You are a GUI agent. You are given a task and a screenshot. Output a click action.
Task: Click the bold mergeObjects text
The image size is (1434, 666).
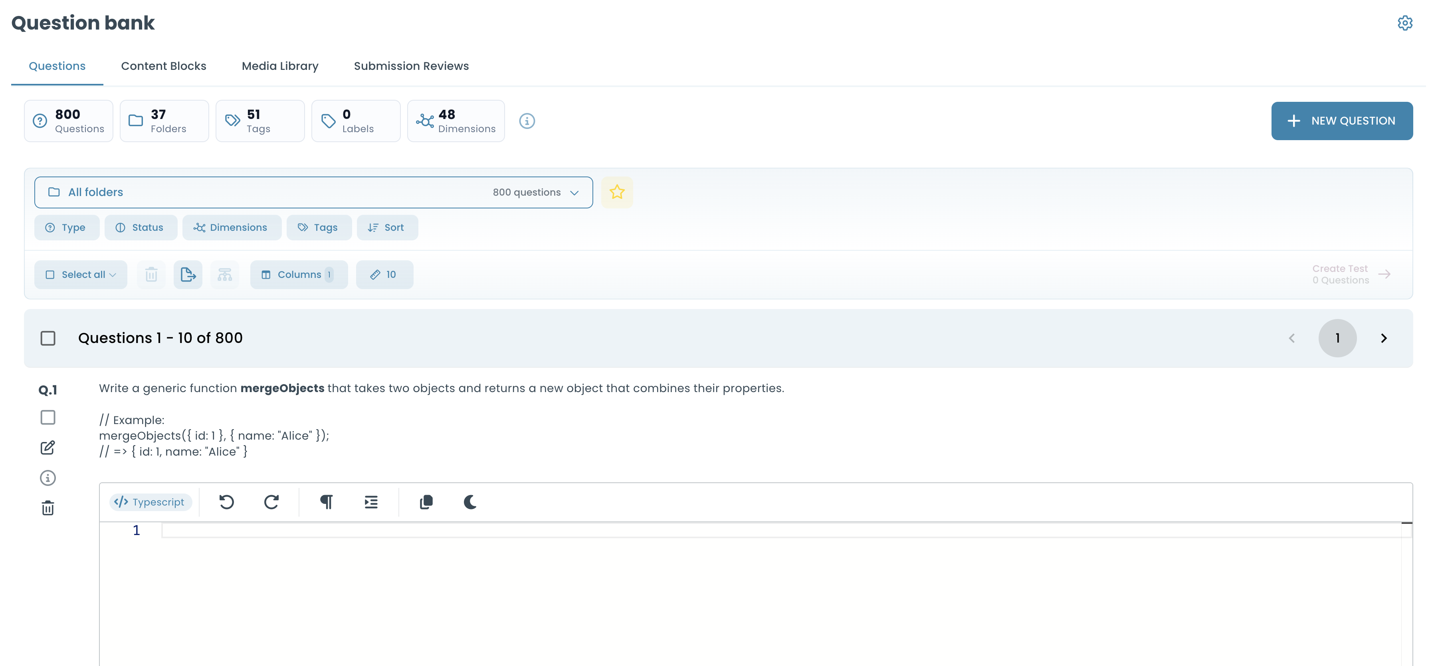[x=282, y=388]
